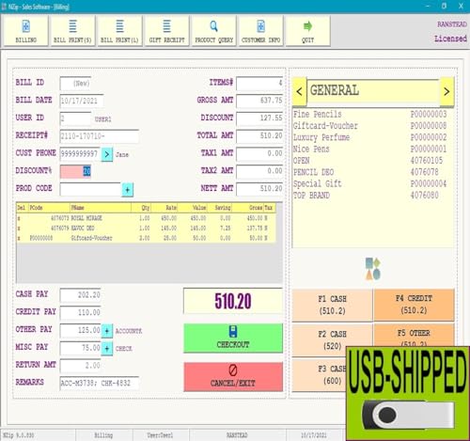470x441 pixels.
Task: Select PENCIL DEO in product list
Action: (373, 172)
